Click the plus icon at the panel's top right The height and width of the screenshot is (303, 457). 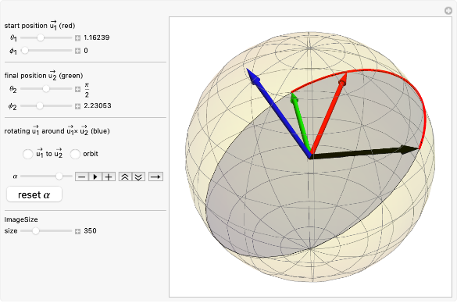click(x=448, y=11)
